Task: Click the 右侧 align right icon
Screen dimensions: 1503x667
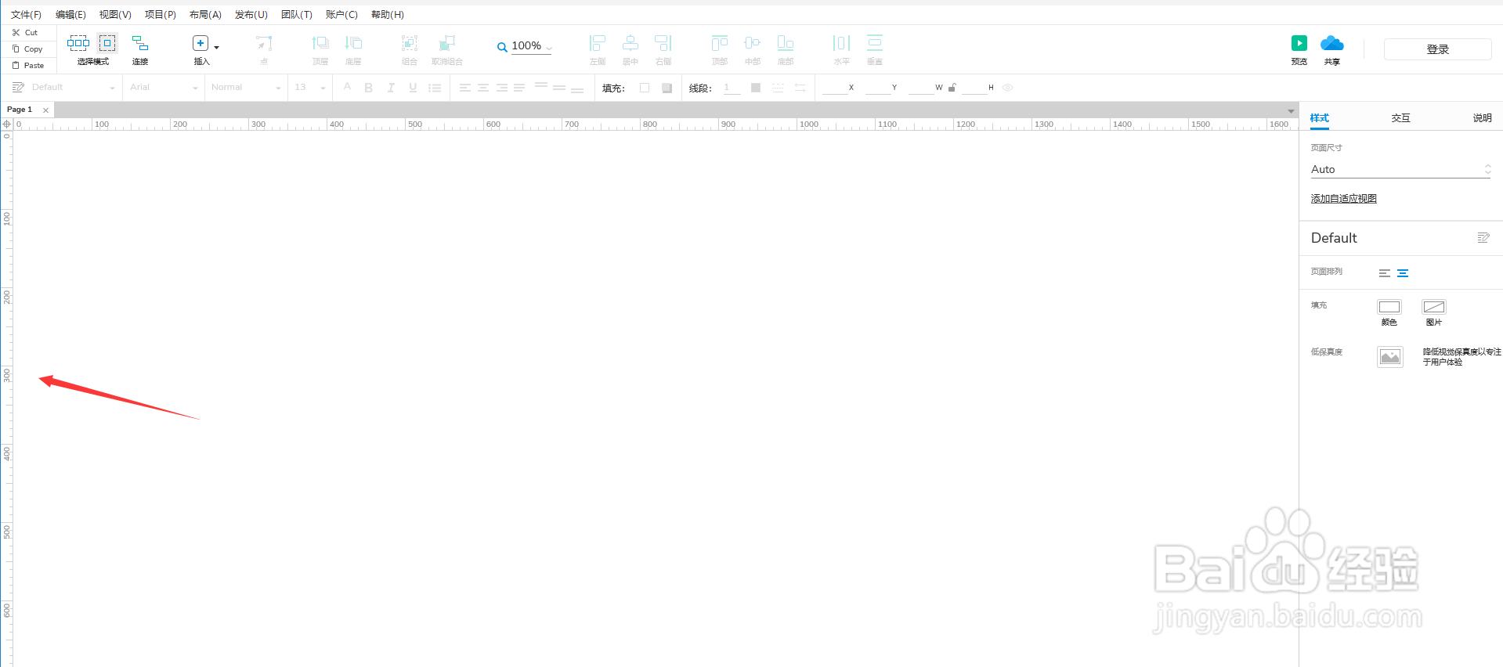Action: point(663,43)
